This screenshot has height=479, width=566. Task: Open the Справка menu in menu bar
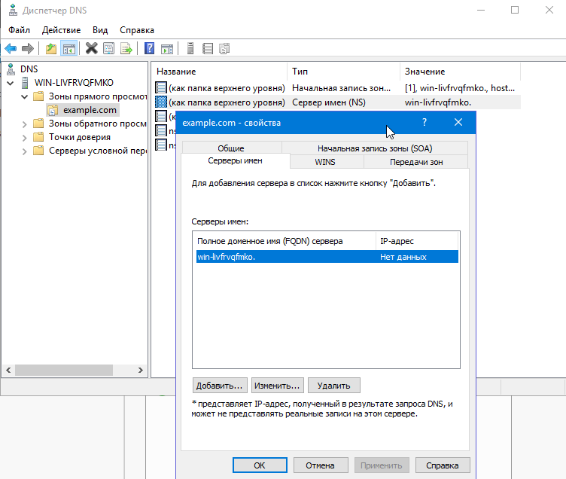137,30
